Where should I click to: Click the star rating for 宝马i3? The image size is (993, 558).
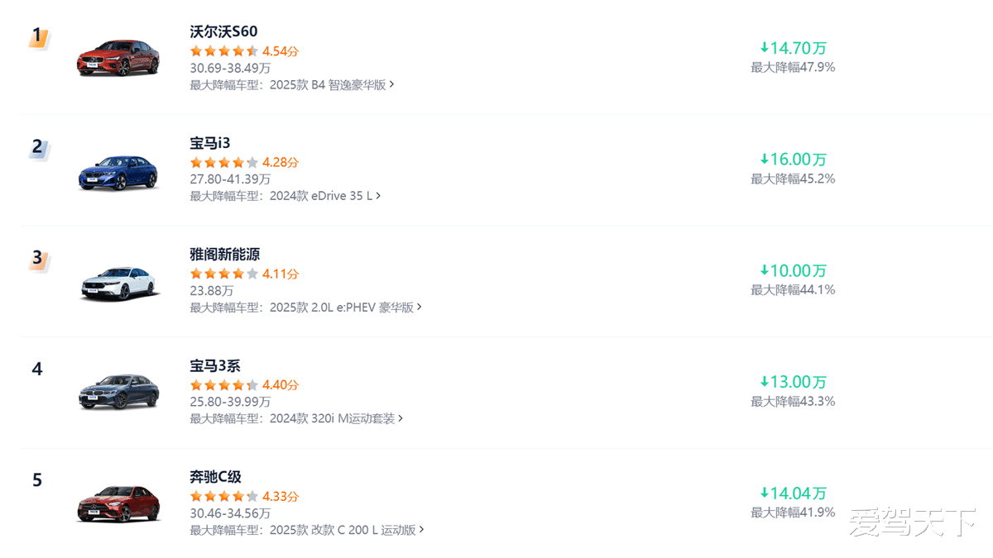click(x=224, y=163)
